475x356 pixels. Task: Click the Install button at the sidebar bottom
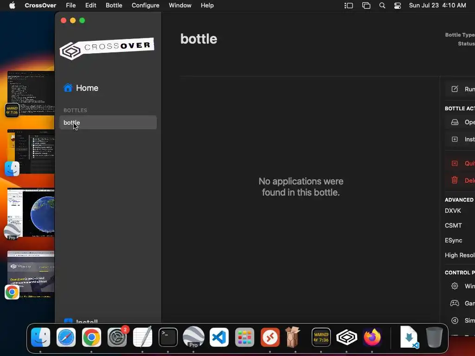81,321
